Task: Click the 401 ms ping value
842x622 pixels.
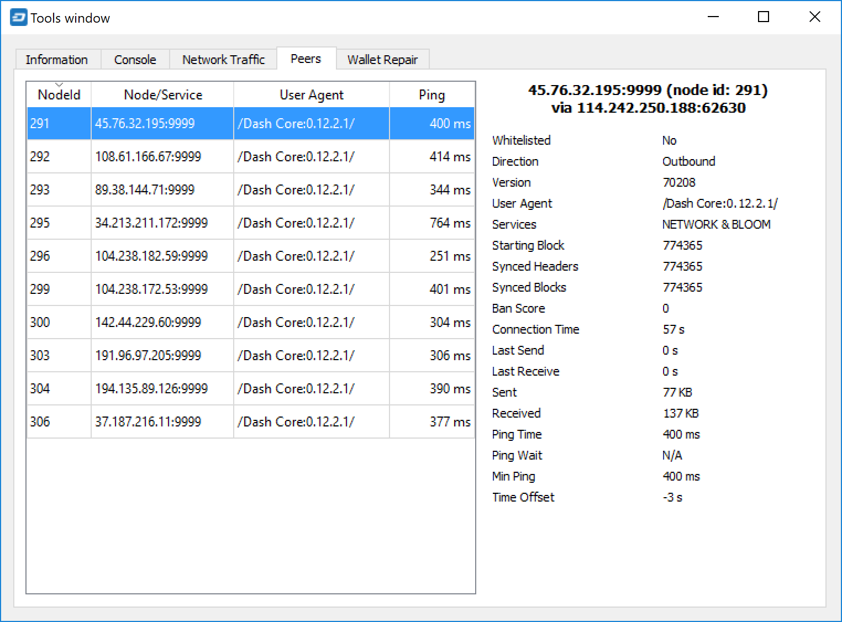Action: pyautogui.click(x=450, y=289)
